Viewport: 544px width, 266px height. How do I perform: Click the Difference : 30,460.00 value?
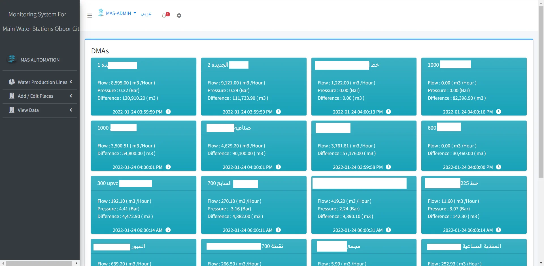point(457,153)
